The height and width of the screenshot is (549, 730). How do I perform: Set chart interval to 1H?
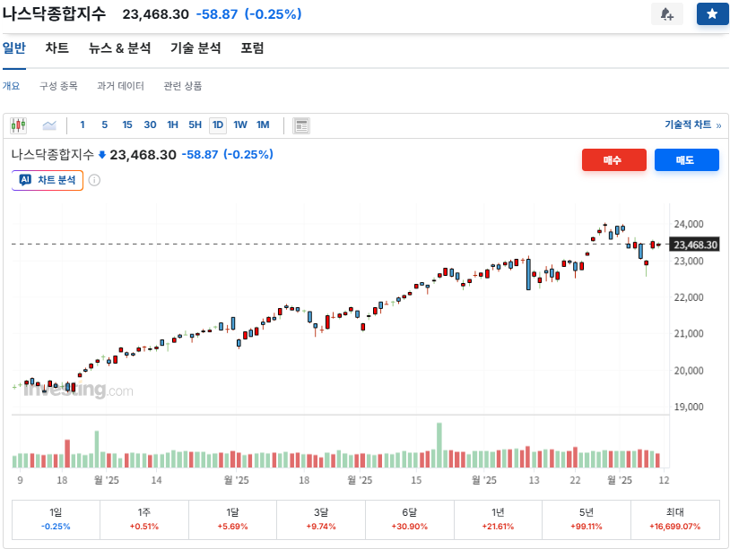pos(173,125)
